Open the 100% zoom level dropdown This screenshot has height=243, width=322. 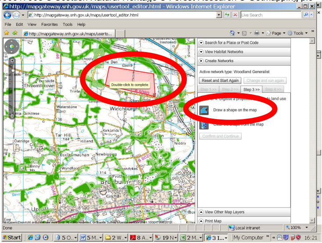pyautogui.click(x=307, y=228)
